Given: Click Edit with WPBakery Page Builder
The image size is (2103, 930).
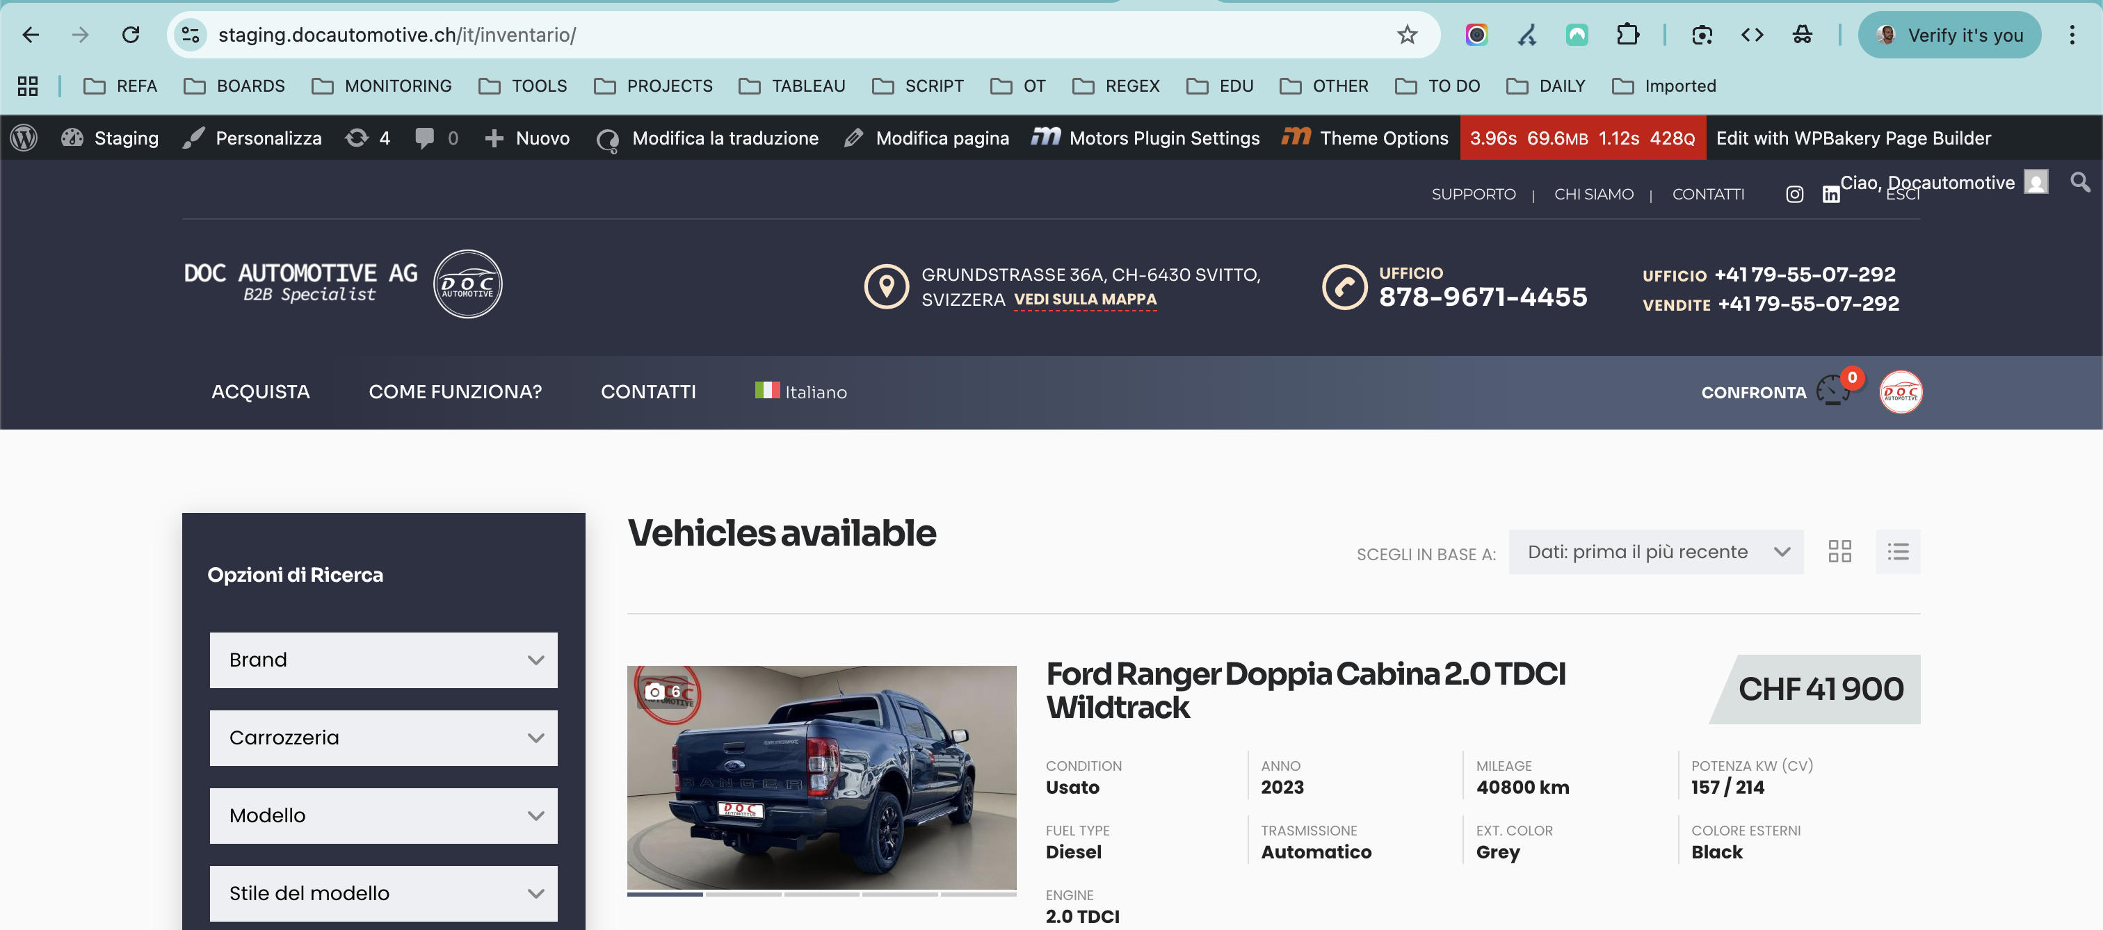Looking at the screenshot, I should (1853, 138).
